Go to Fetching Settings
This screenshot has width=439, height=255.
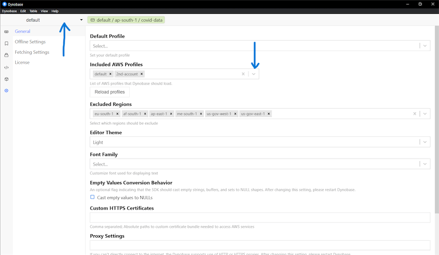[x=32, y=52]
